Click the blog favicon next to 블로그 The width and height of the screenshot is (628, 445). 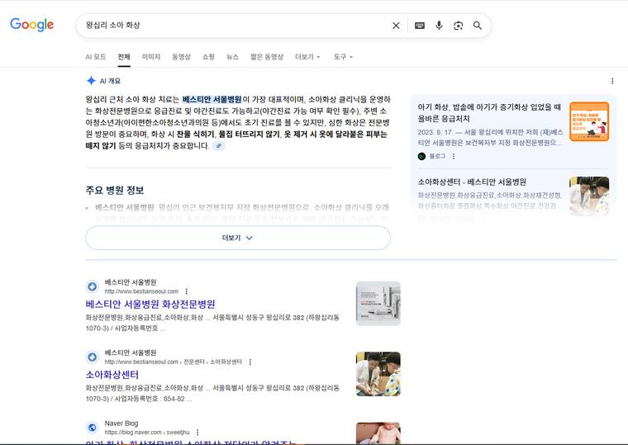point(421,156)
